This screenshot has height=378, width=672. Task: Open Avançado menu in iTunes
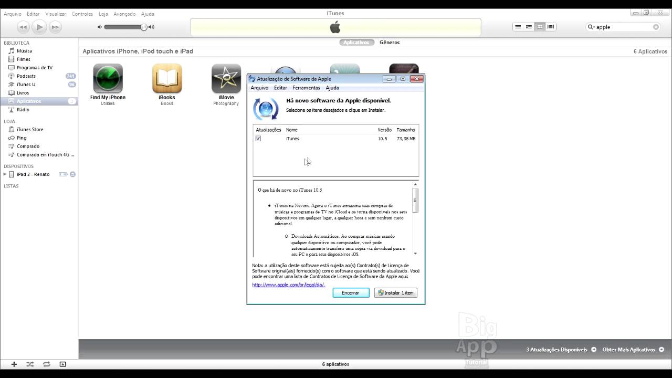click(x=124, y=14)
